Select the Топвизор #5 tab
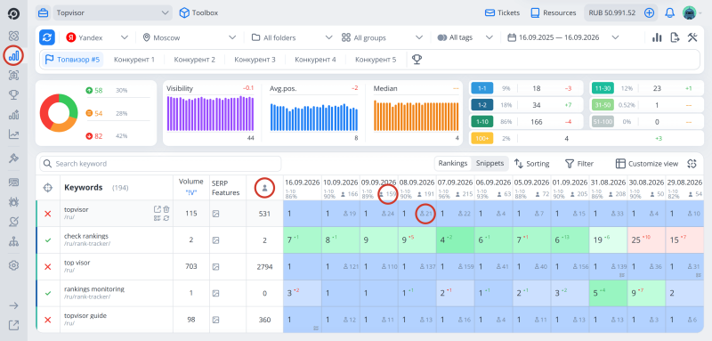The height and width of the screenshot is (341, 712). (x=72, y=60)
